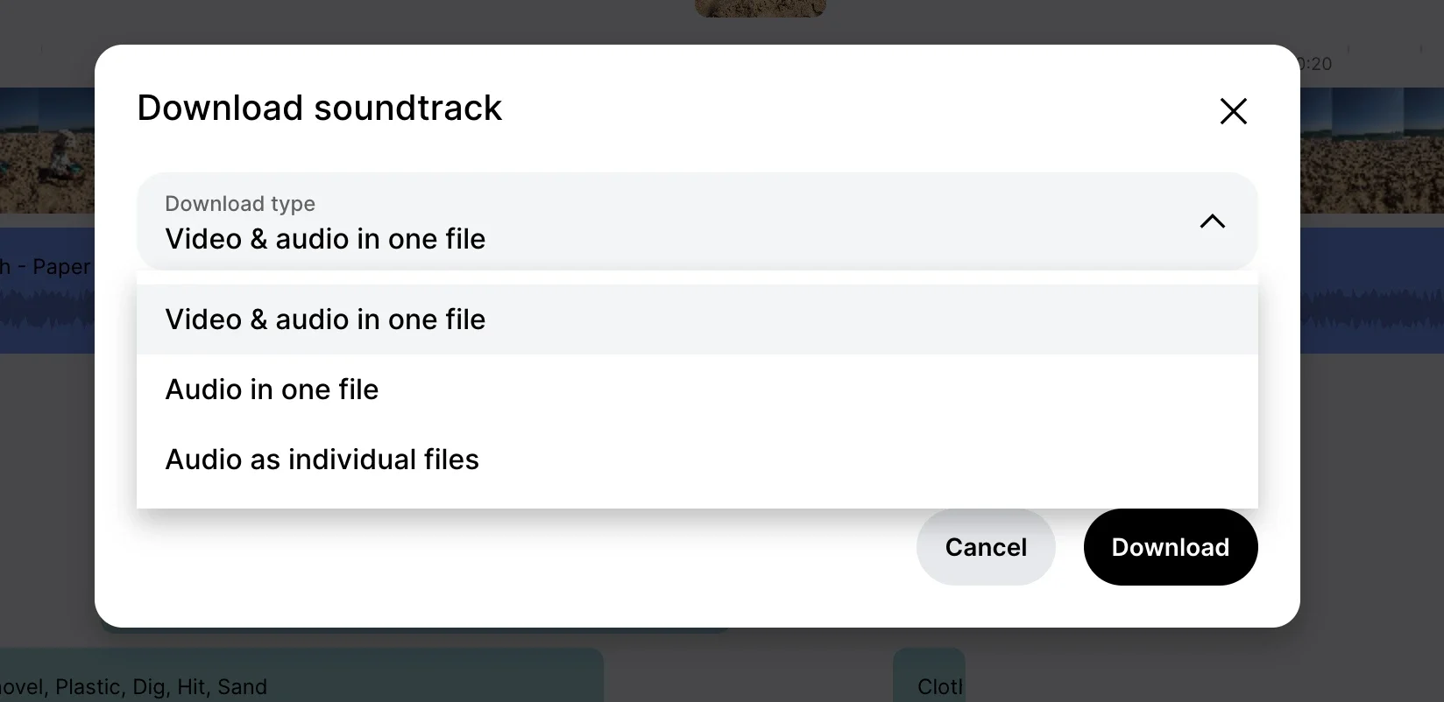1444x702 pixels.
Task: Collapse the dropdown with the chevron arrow
Action: tap(1212, 221)
